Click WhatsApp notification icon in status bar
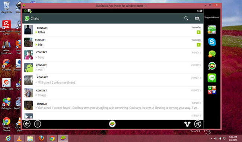This screenshot has height=142, width=242. [x=25, y=11]
